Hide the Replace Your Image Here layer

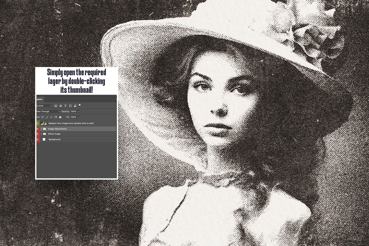tap(38, 123)
